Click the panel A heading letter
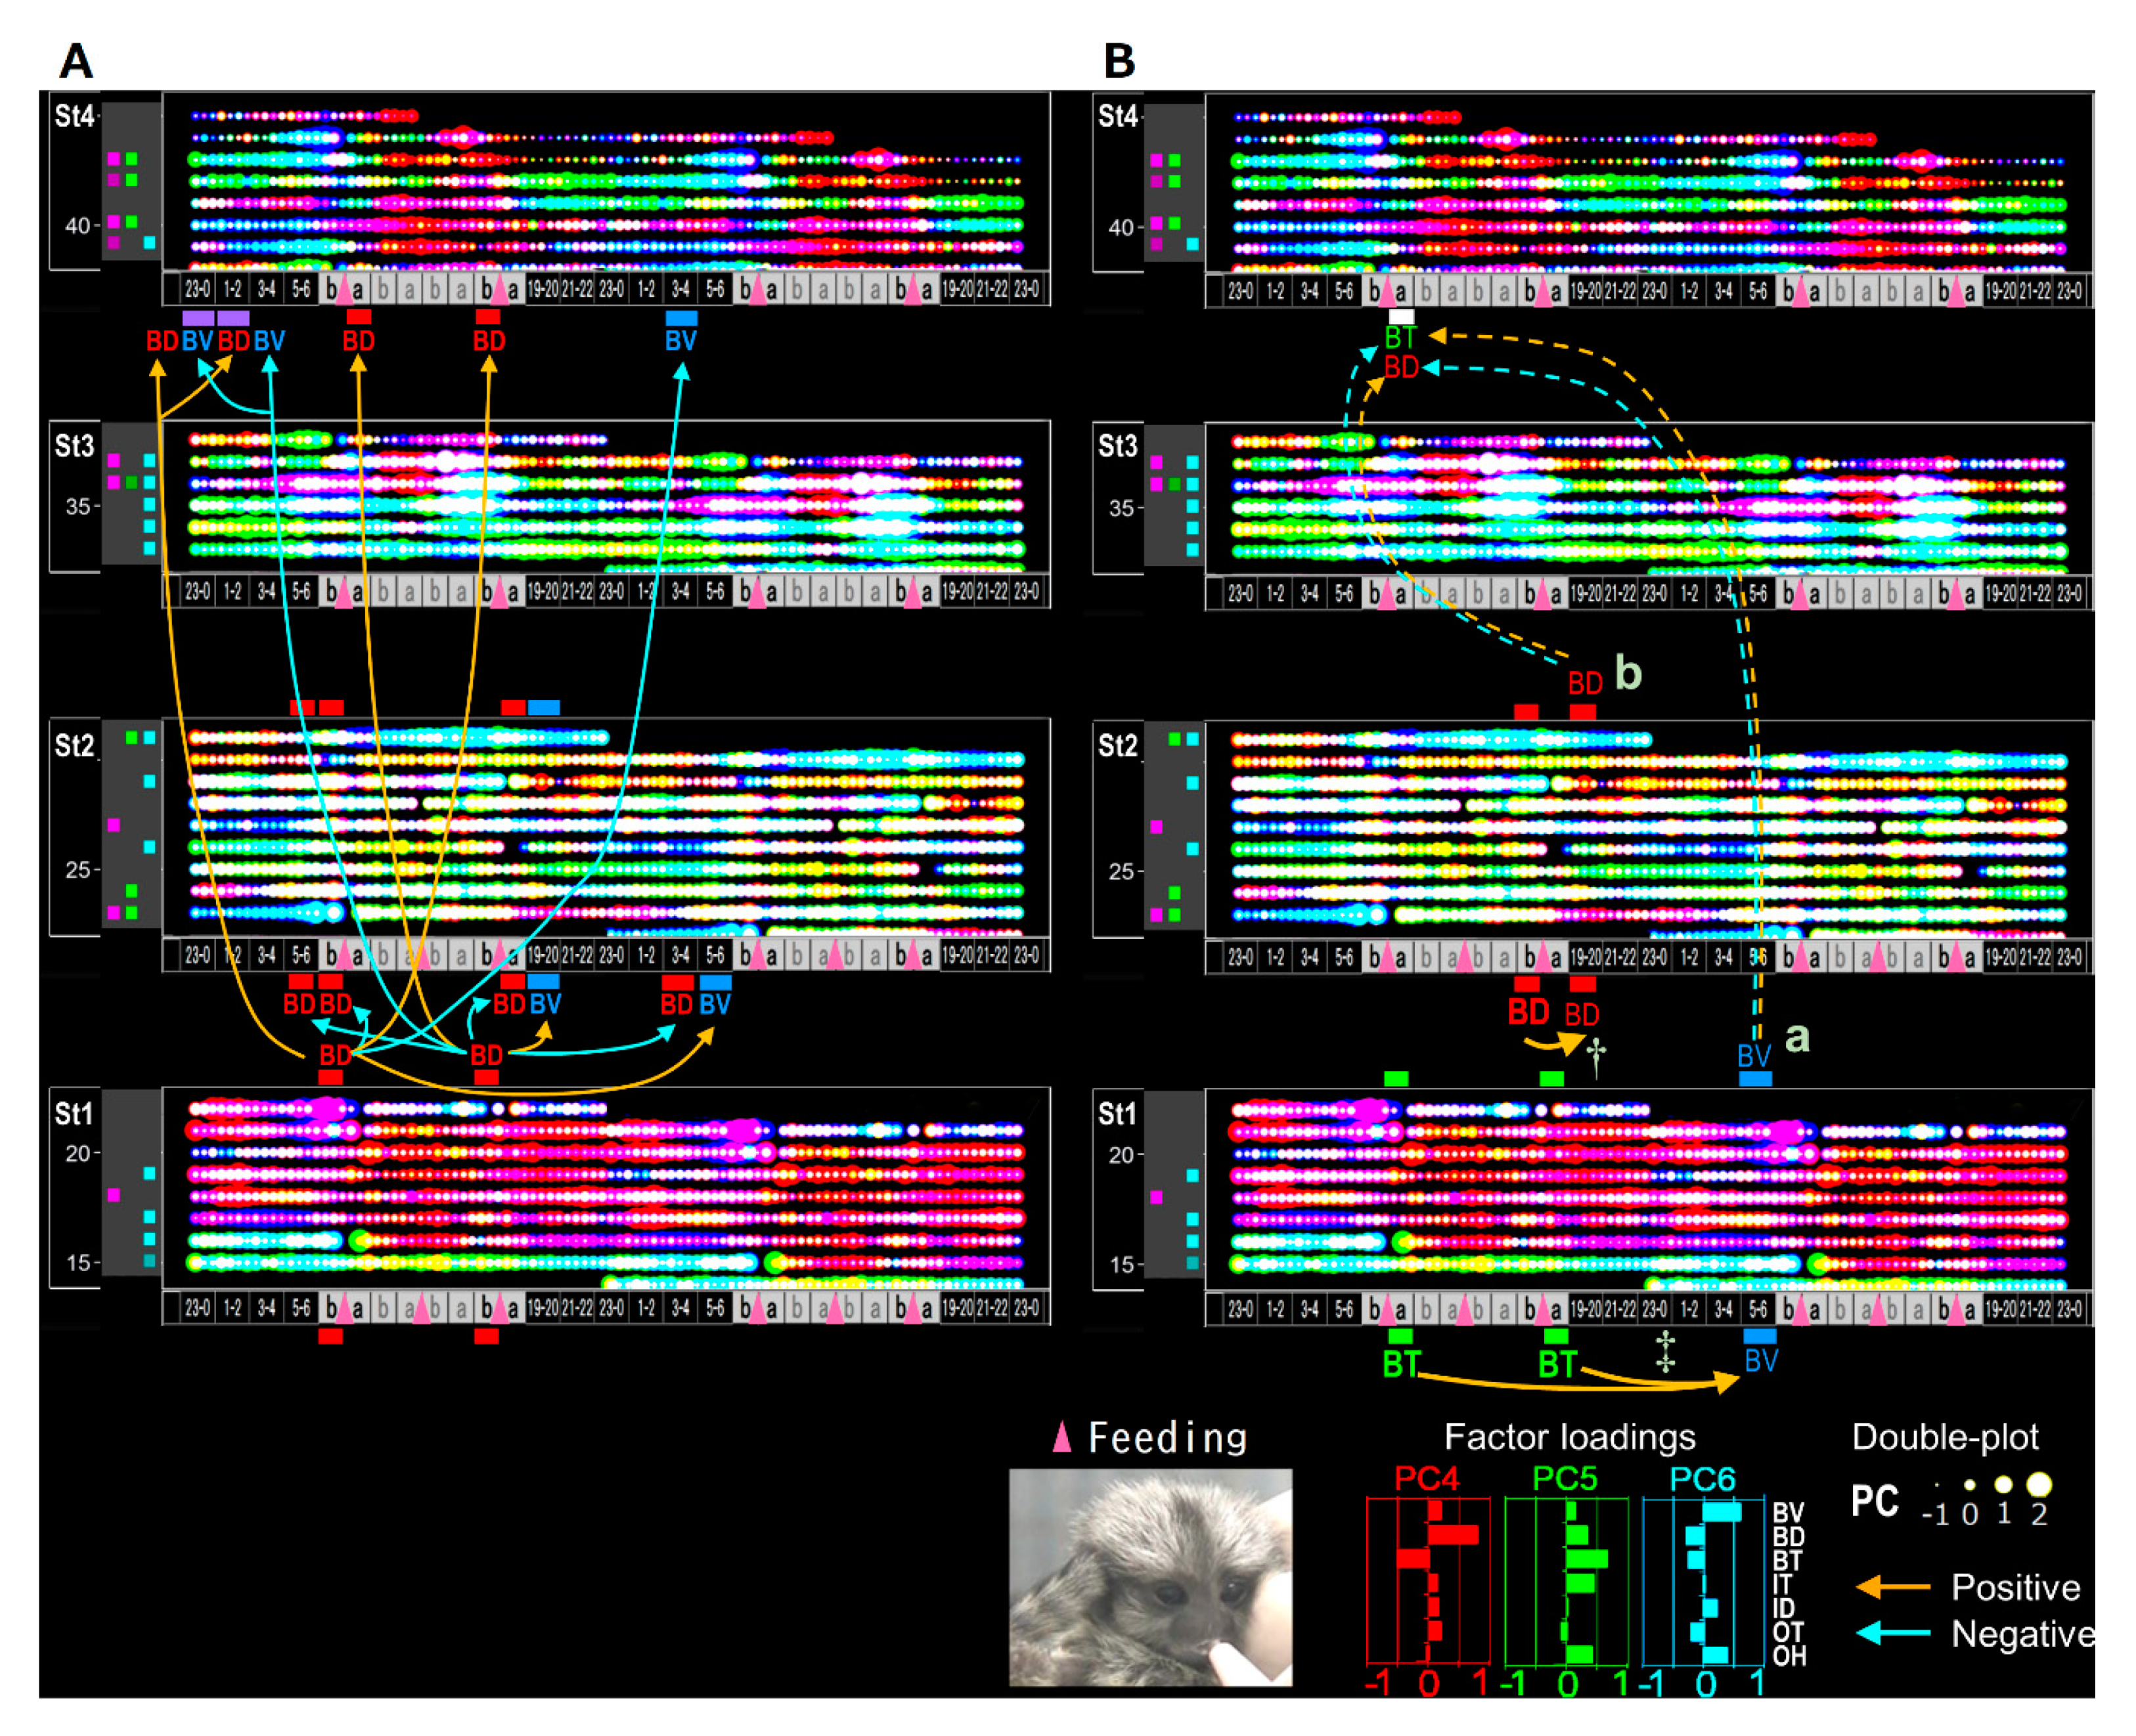The height and width of the screenshot is (1736, 2136). [x=76, y=61]
